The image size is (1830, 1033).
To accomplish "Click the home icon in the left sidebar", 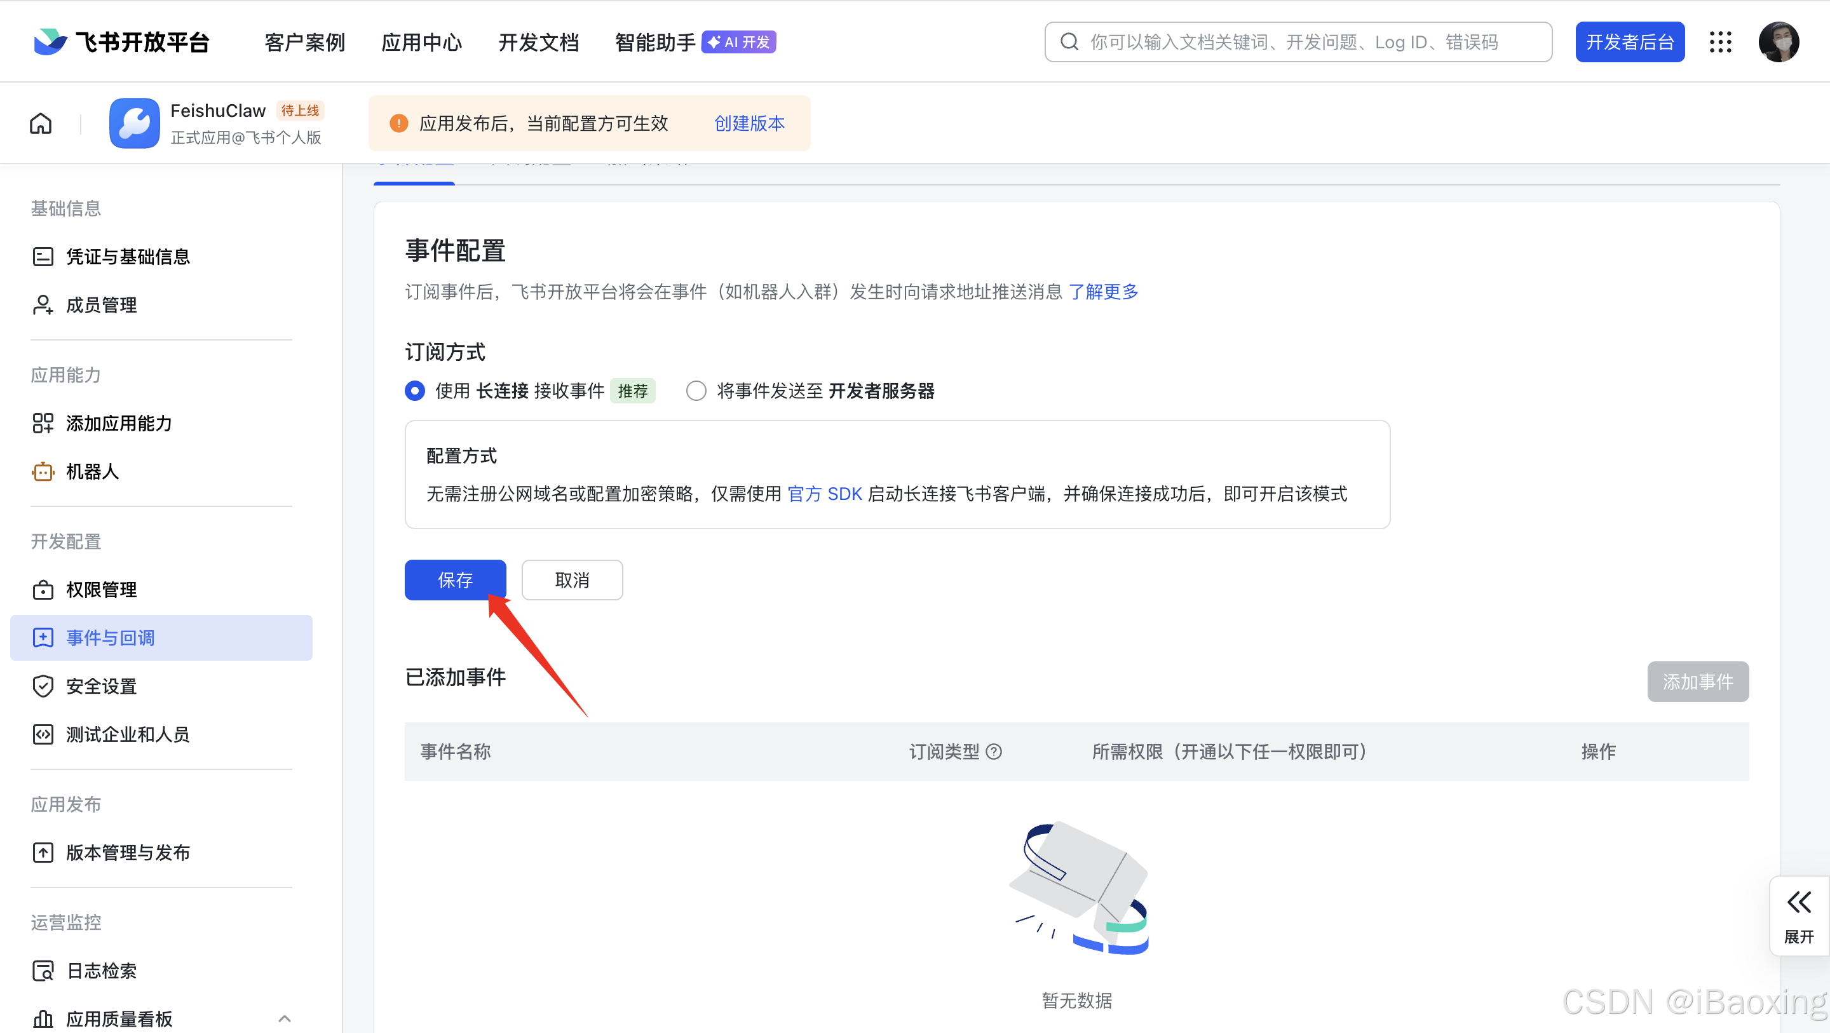I will pos(41,123).
